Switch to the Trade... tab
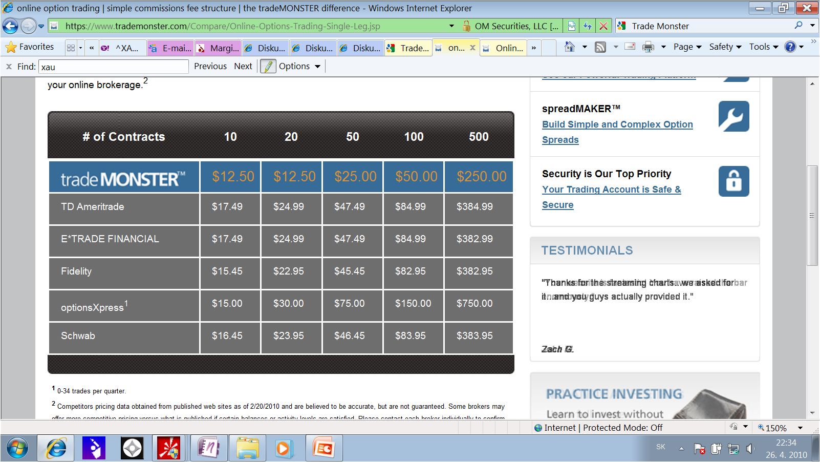This screenshot has height=462, width=820. click(408, 48)
